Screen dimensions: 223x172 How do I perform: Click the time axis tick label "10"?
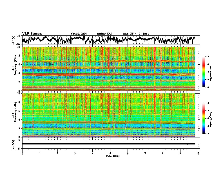pos(198,153)
